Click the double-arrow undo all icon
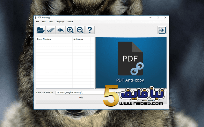 60,30
